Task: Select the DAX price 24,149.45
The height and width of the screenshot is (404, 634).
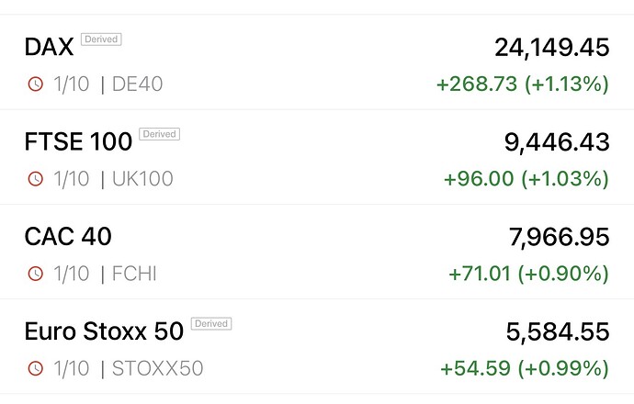Action: coord(551,47)
